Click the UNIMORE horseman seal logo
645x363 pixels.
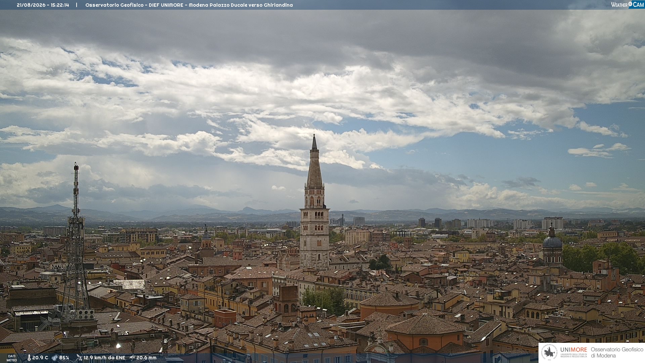(549, 353)
